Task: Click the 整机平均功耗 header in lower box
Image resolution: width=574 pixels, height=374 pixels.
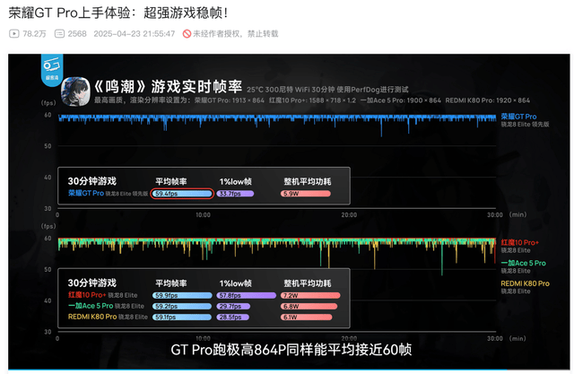Action: 308,283
